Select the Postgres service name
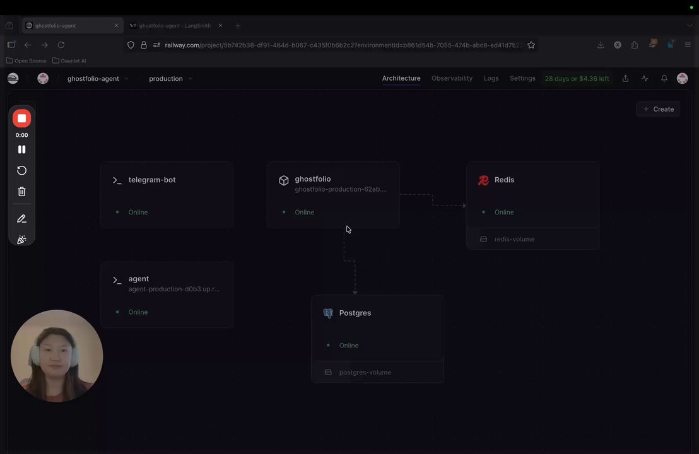The width and height of the screenshot is (699, 454). point(355,313)
